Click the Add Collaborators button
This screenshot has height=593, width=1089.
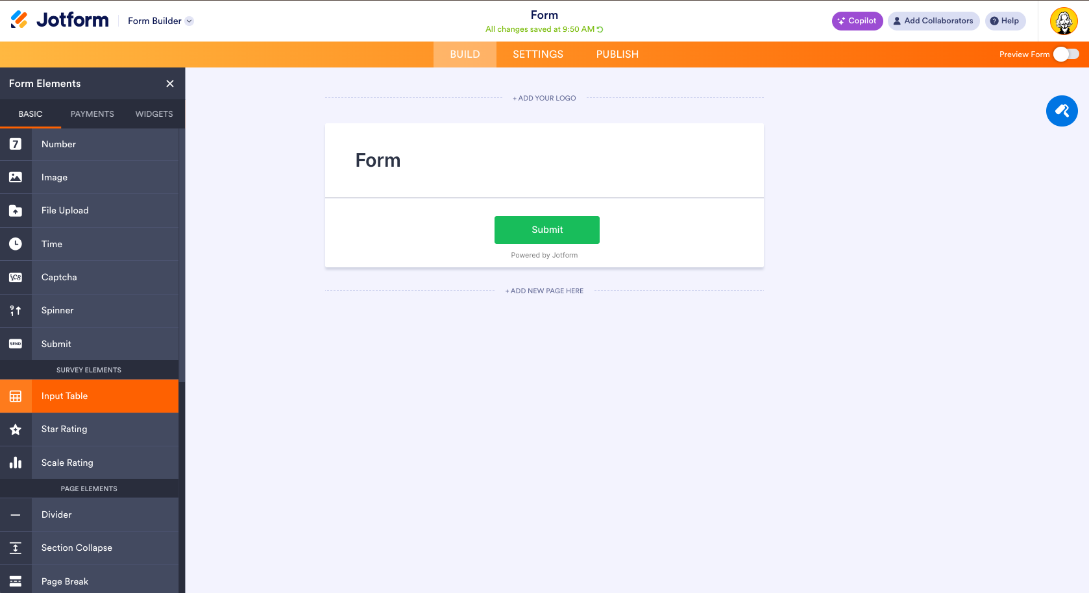(933, 21)
